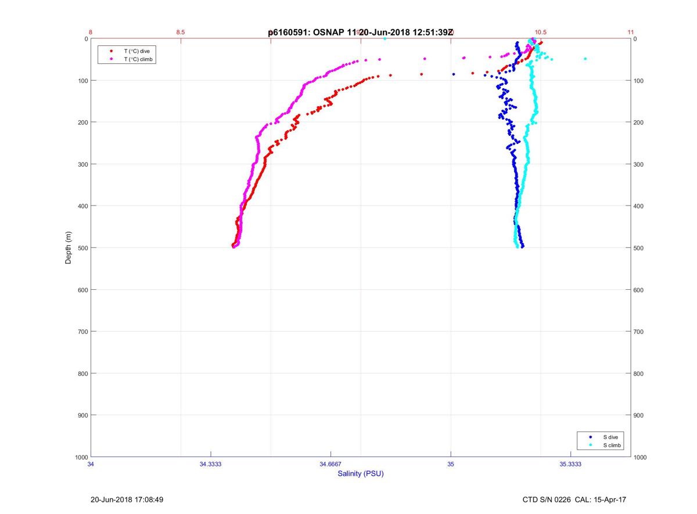Screen dimensions: 697x514
Task: Select the 'S dive' legend entry
Action: coord(610,437)
